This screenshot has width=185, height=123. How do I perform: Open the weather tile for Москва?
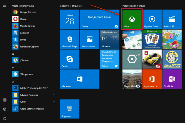[x=110, y=39]
